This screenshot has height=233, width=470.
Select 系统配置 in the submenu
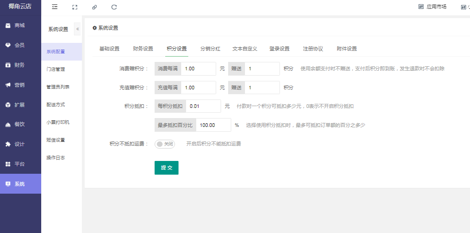pos(62,52)
